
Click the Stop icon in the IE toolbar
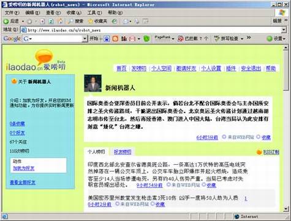tap(42, 21)
